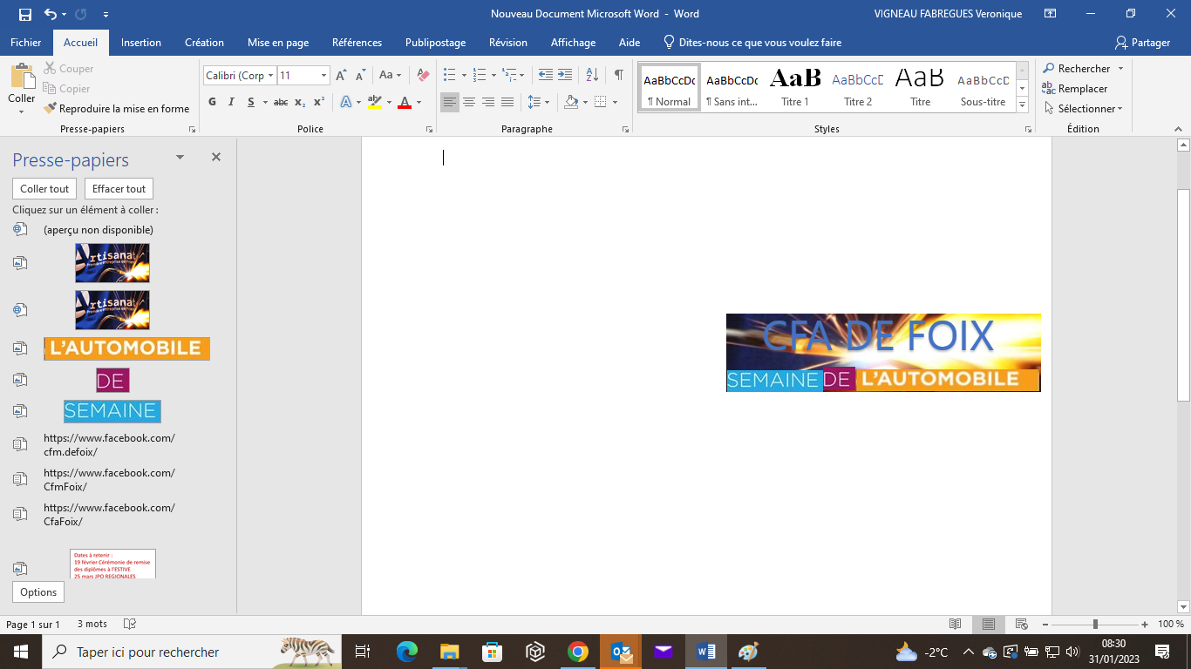
Task: Switch to the Mise en page tab
Action: (x=278, y=42)
